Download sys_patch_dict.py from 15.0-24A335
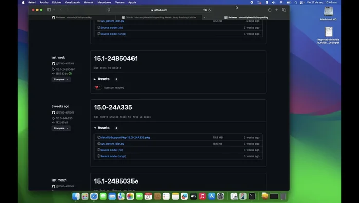The height and width of the screenshot is (203, 359). (x=112, y=144)
